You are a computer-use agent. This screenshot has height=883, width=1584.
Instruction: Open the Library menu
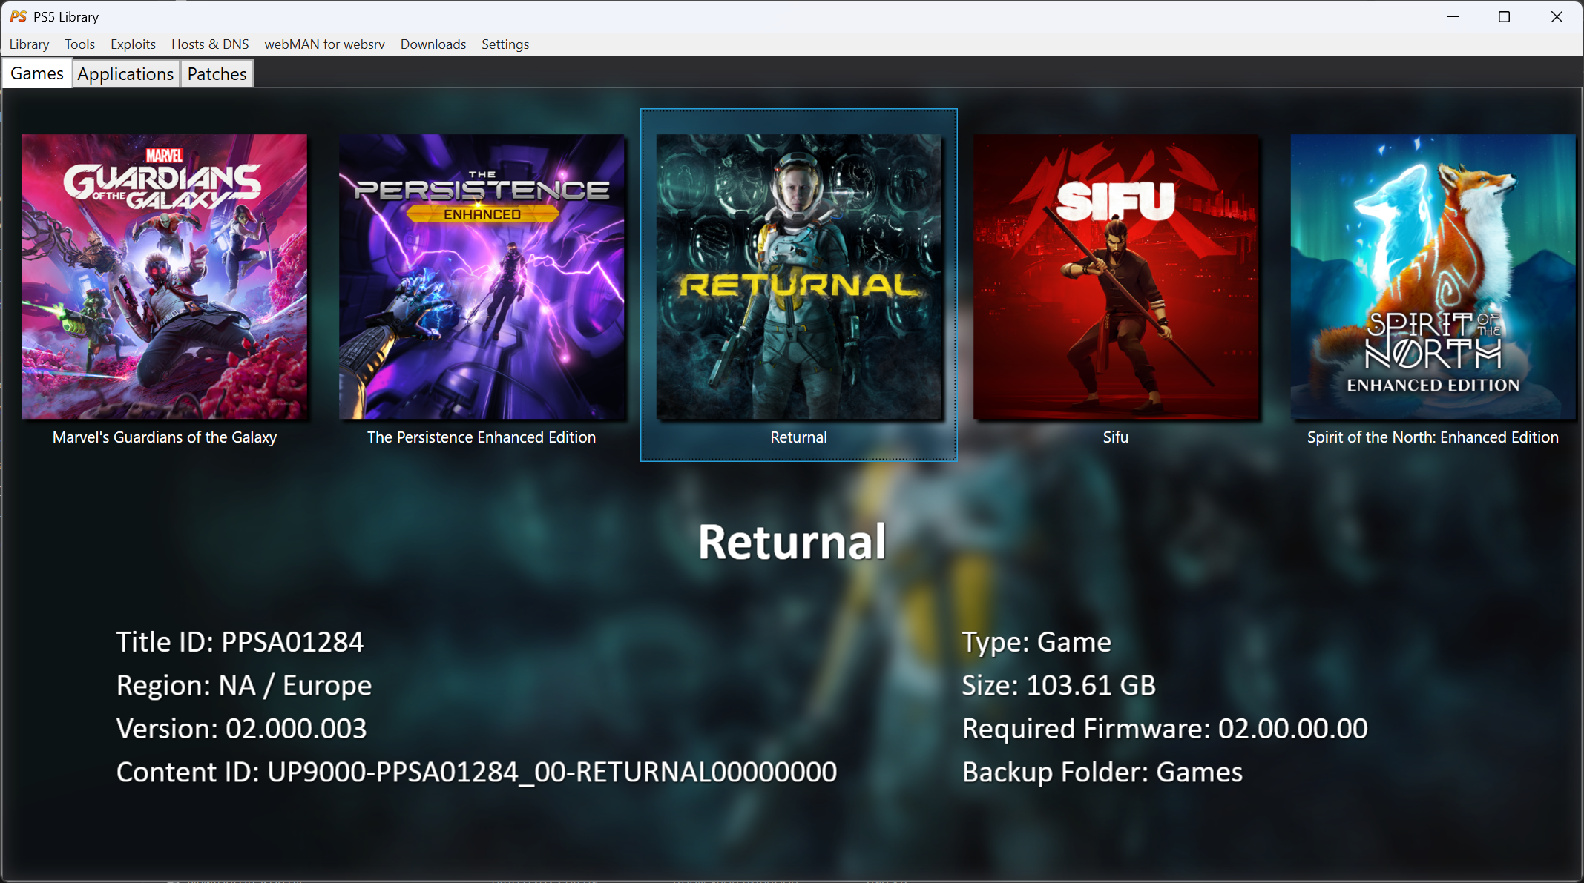coord(29,44)
